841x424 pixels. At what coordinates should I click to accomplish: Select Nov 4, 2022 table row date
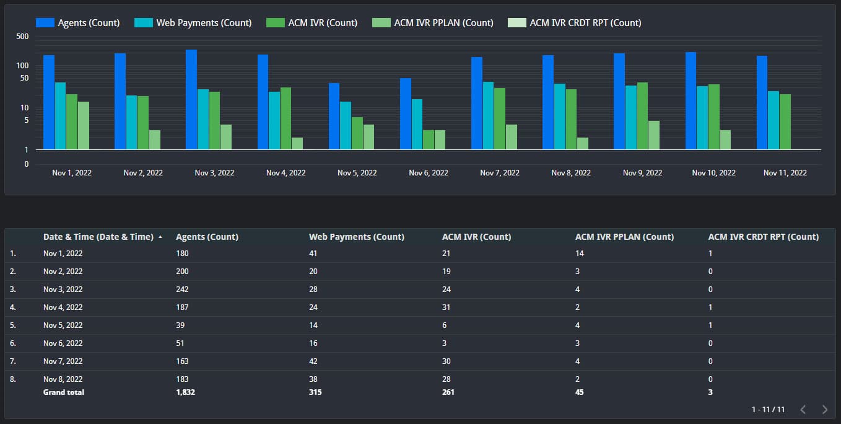tap(63, 307)
